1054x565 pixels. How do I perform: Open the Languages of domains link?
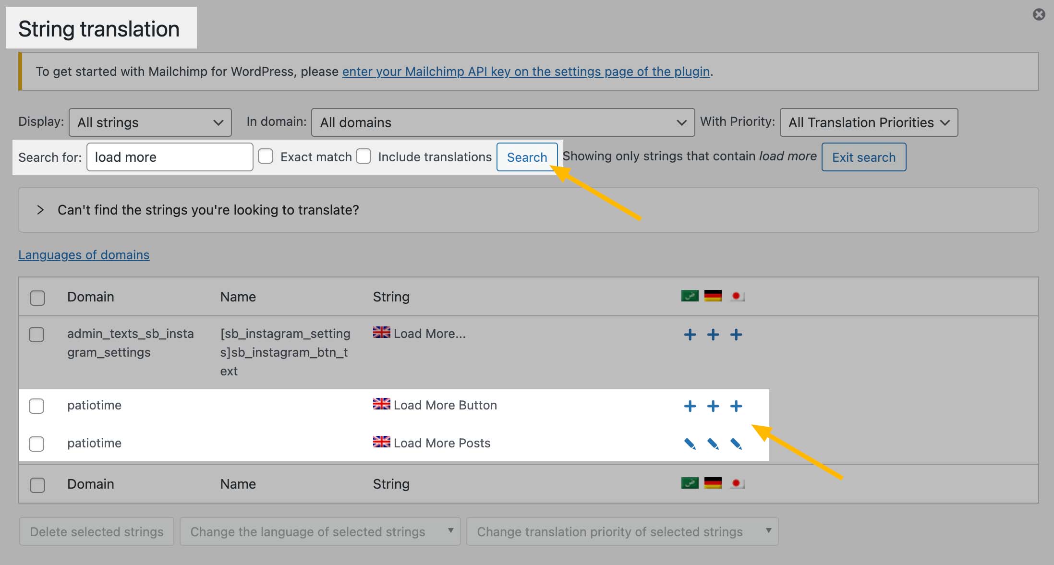click(x=84, y=255)
